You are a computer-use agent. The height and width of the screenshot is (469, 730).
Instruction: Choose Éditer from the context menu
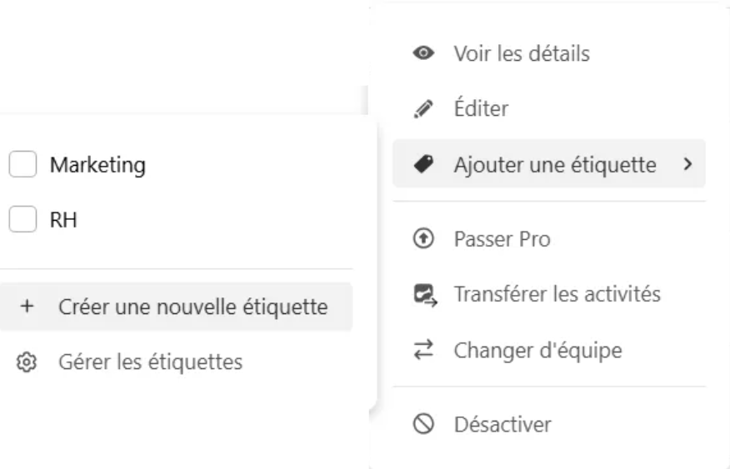tap(481, 109)
